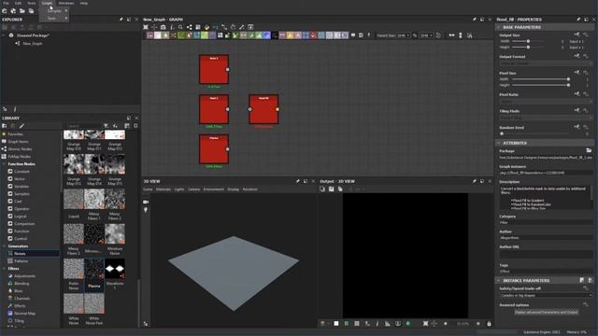
Task: Collapse the Generators category in Library
Action: (x=4, y=246)
